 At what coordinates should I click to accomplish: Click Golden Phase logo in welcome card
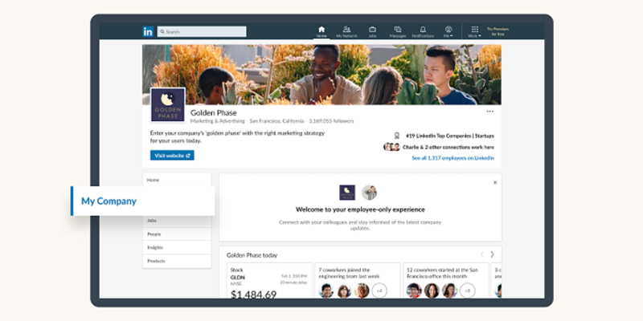(347, 193)
